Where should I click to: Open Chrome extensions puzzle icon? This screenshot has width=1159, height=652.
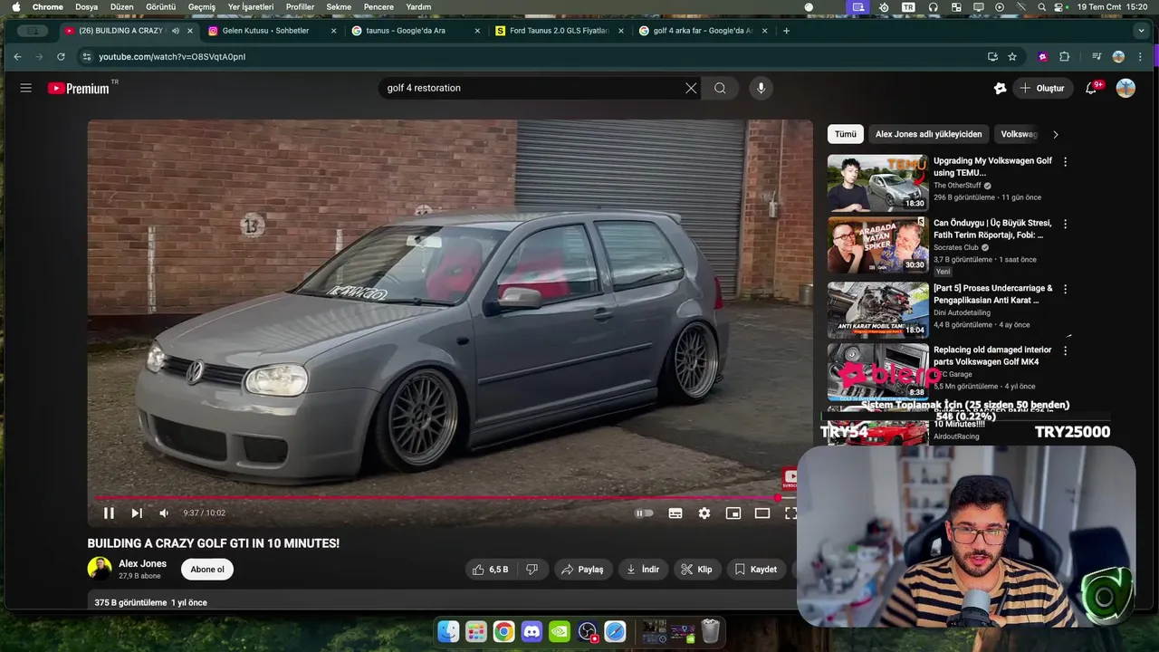pos(1064,56)
